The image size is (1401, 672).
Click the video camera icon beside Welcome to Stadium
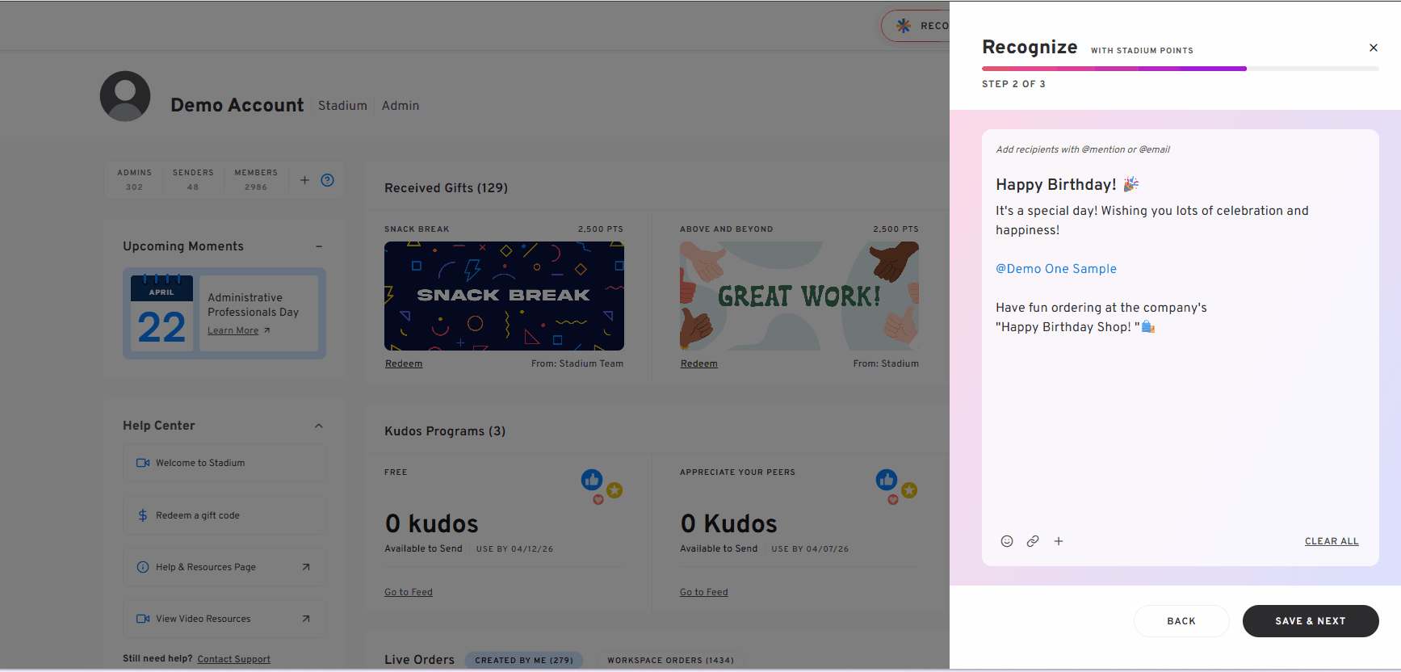click(143, 463)
